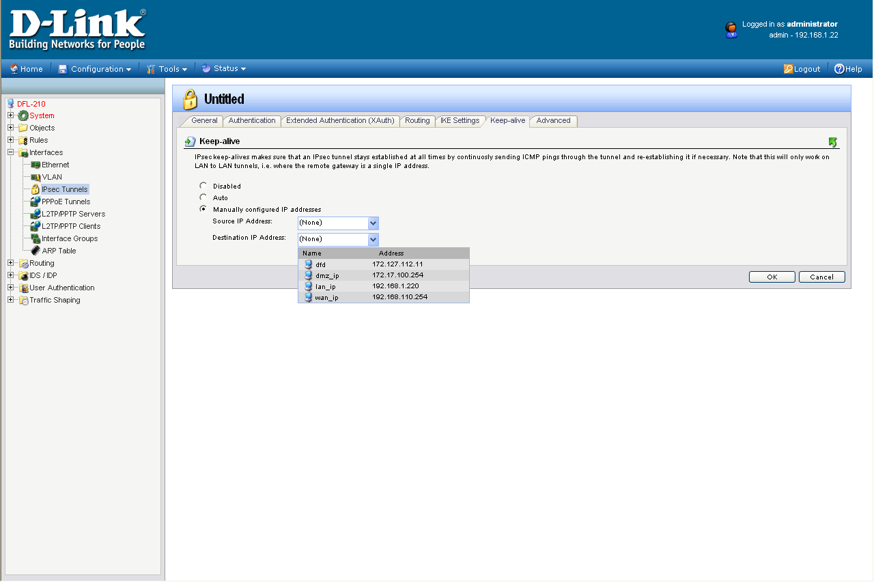Open Extended Authentication (XAuth) tab
This screenshot has width=874, height=582.
coord(340,121)
